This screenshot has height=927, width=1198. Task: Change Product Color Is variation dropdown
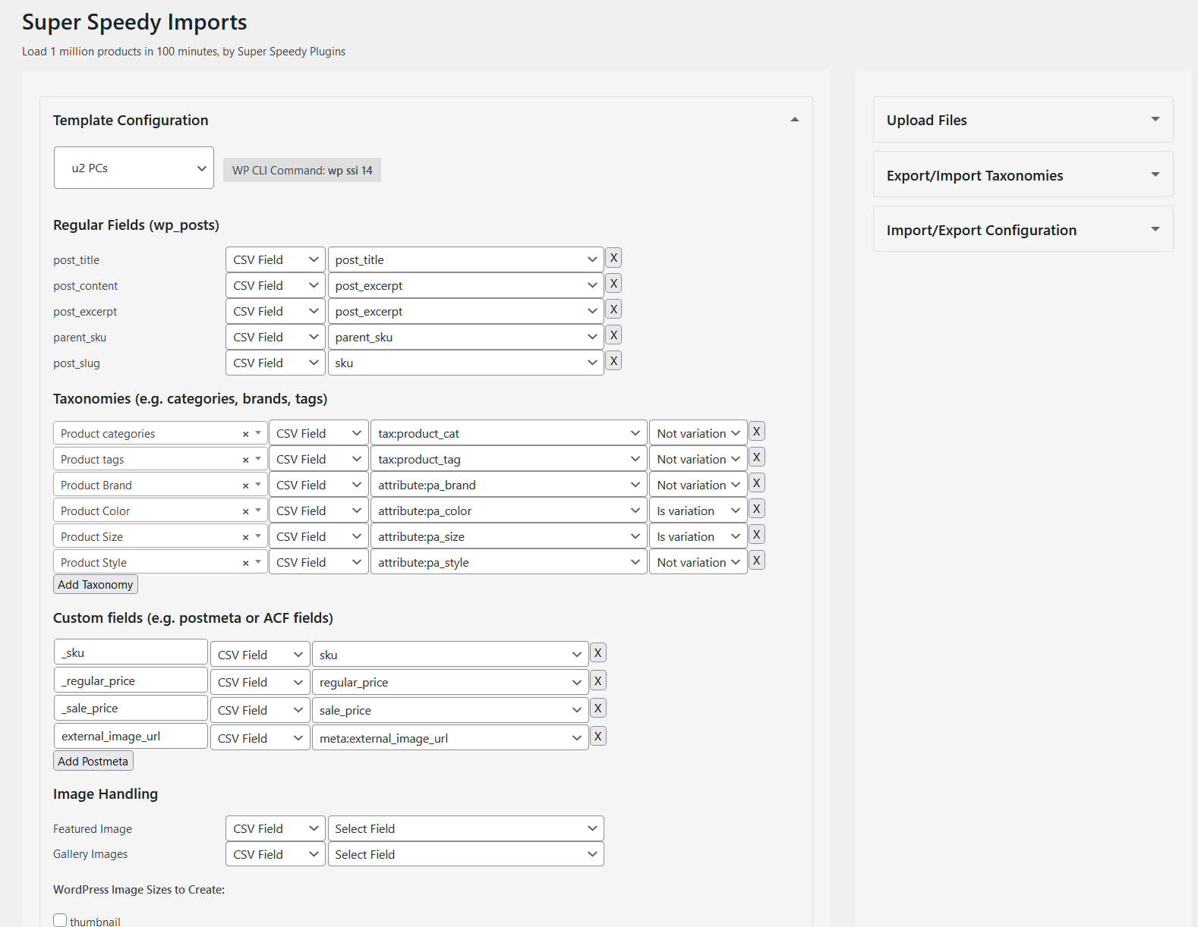click(698, 511)
